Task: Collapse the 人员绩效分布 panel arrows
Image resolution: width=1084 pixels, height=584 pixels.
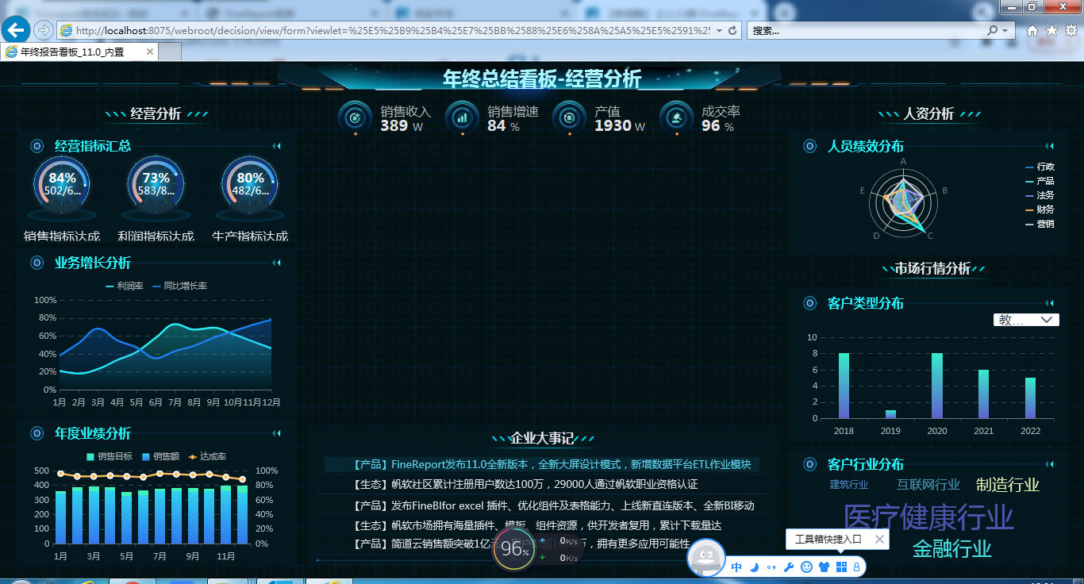Action: [x=1050, y=146]
